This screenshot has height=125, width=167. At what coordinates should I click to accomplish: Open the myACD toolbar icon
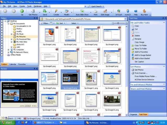128,11
